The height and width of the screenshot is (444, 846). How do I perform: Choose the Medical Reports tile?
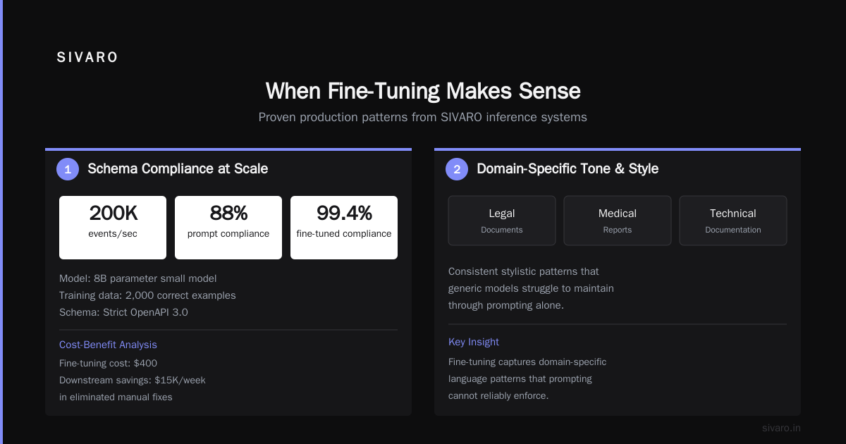(618, 221)
